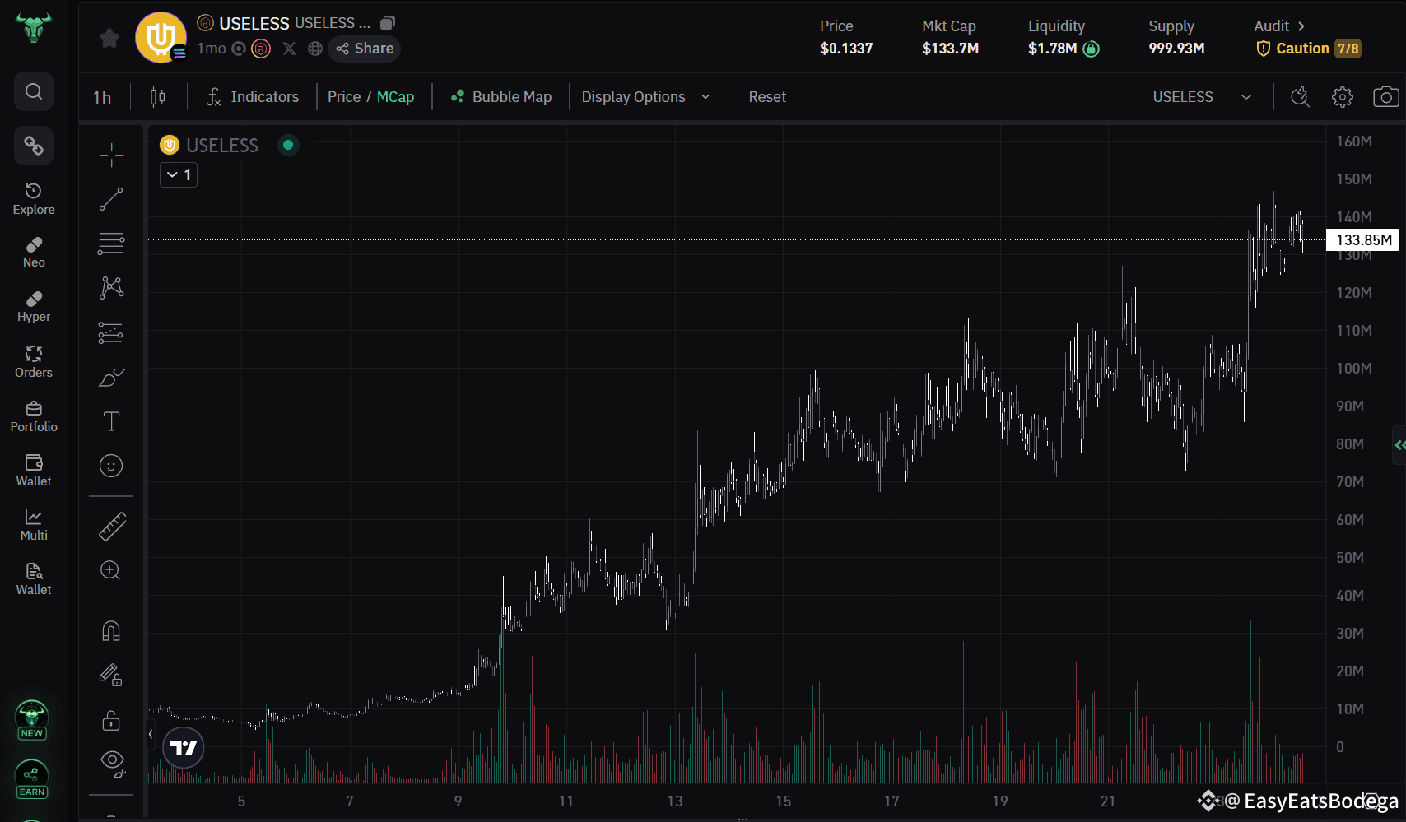Viewport: 1406px width, 822px height.
Task: Change the 1h chart interval
Action: coord(102,97)
